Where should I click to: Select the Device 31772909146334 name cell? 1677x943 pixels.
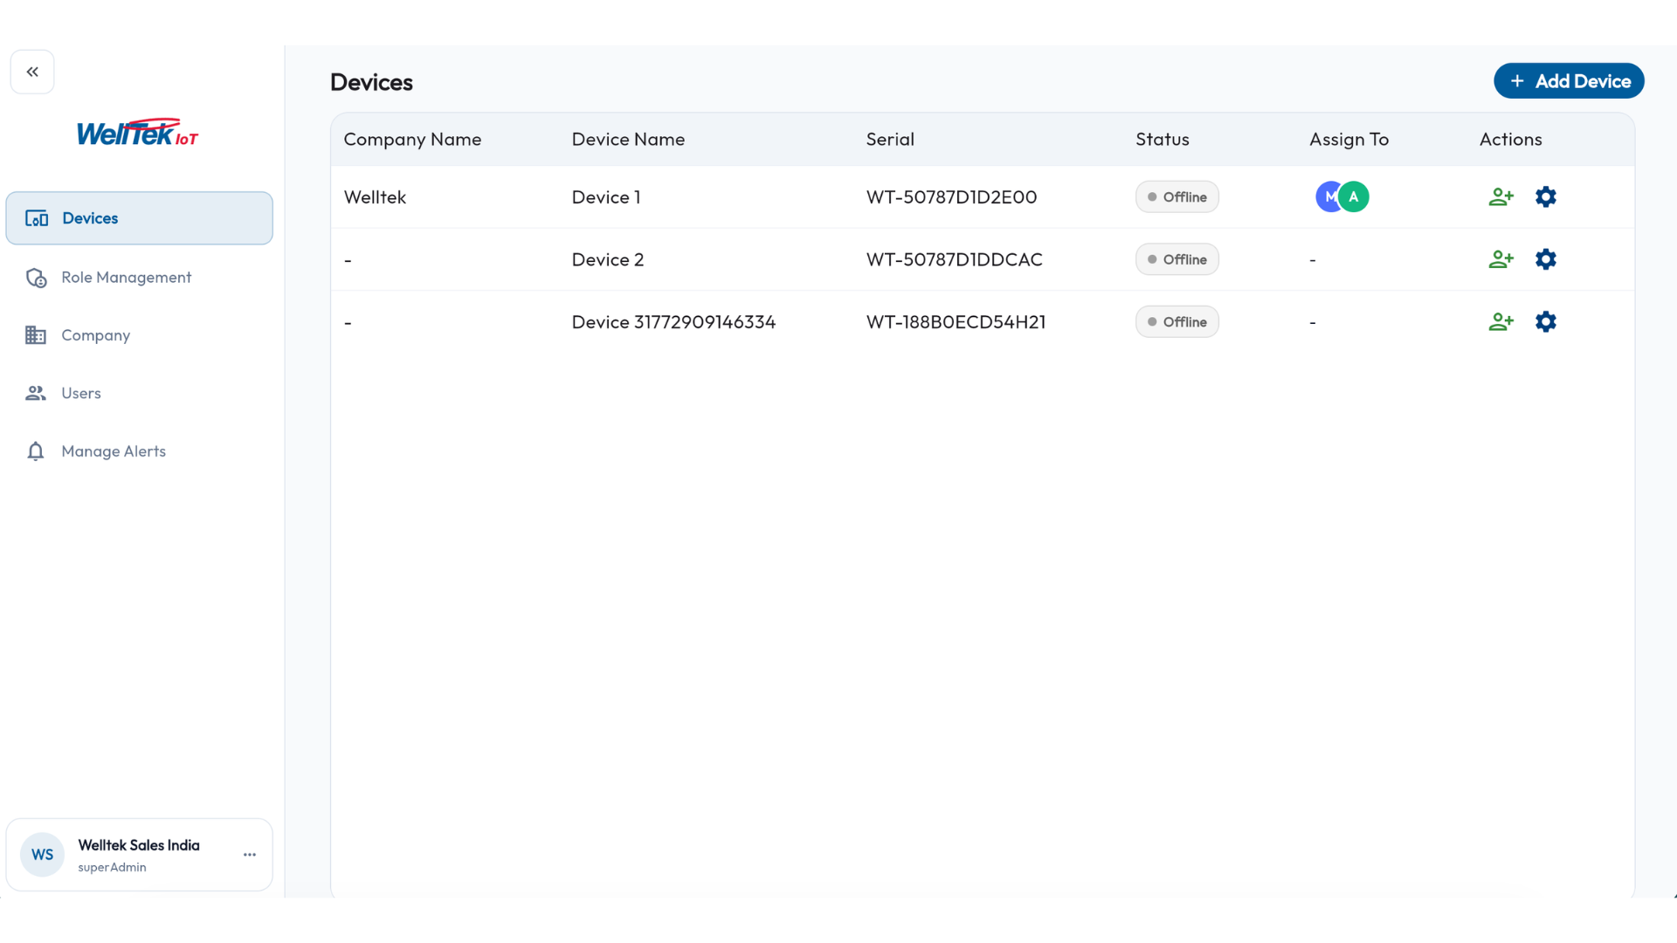click(673, 322)
